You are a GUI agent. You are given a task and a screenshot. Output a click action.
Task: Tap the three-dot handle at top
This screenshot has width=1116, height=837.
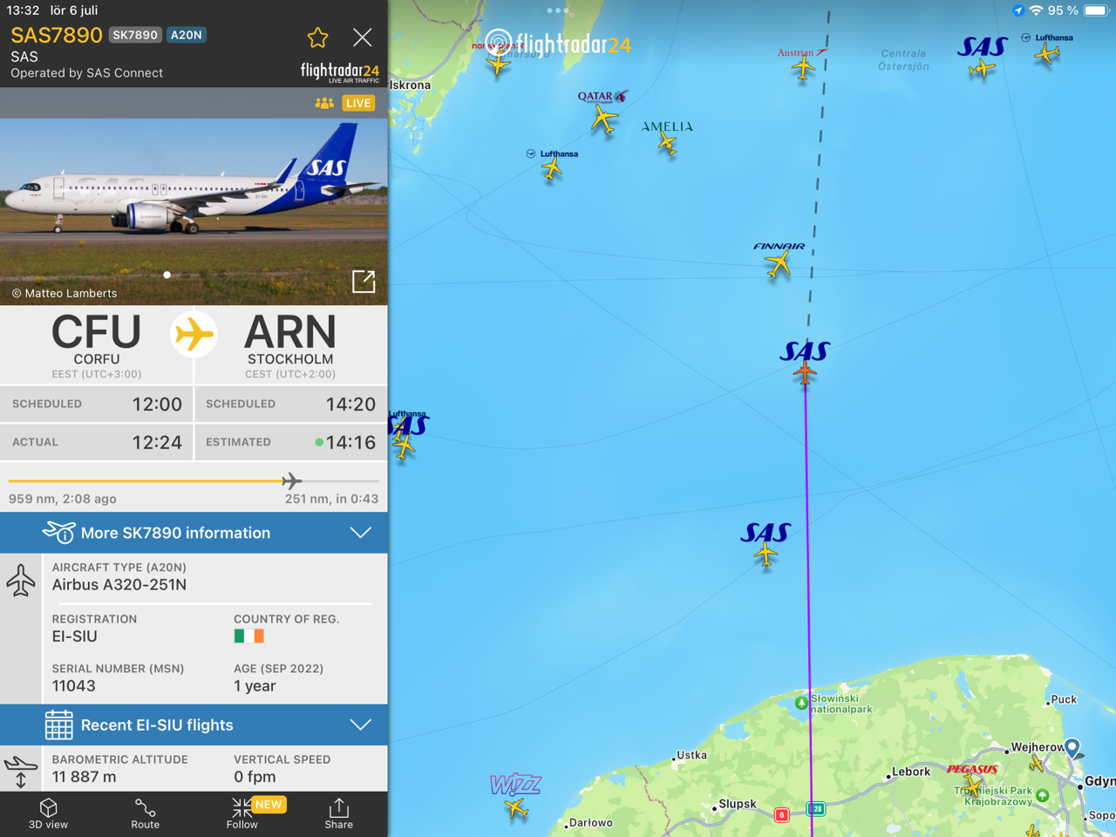pyautogui.click(x=557, y=10)
